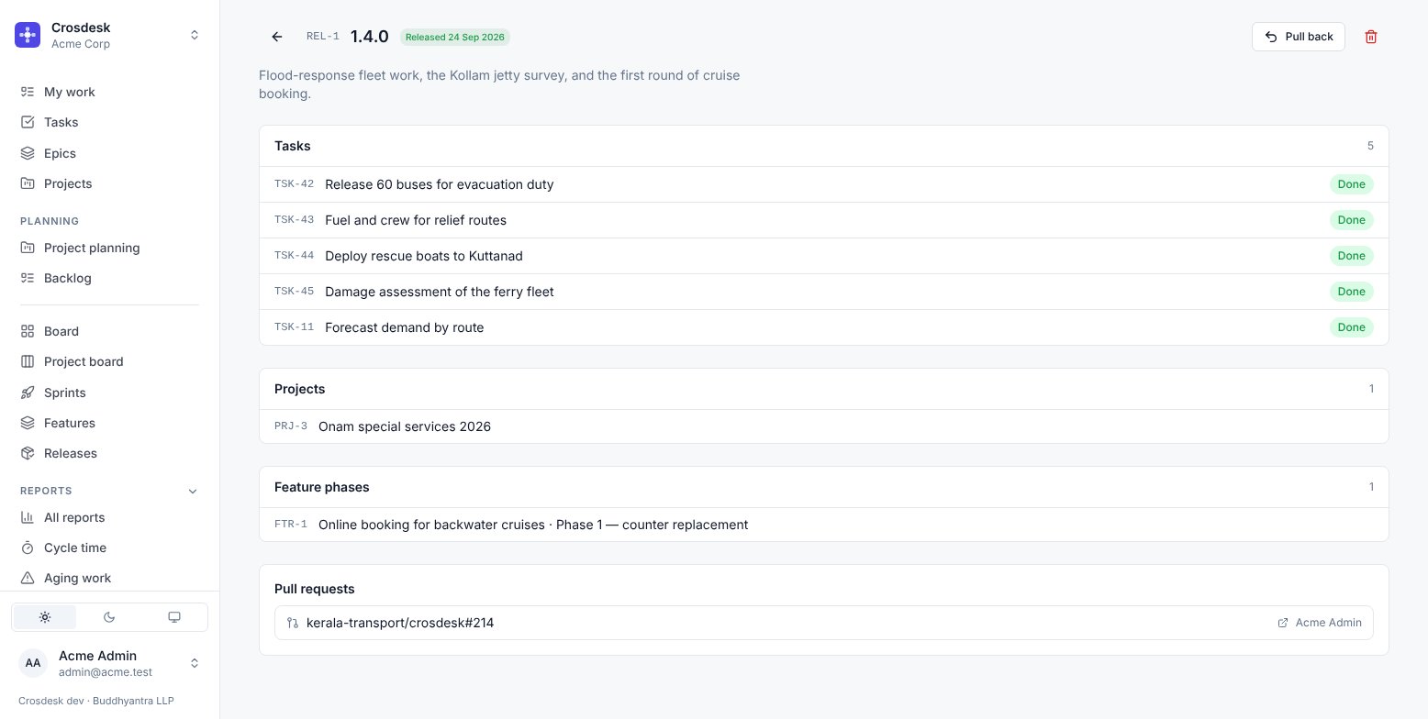This screenshot has height=719, width=1428.
Task: Switch to light theme sun toggle
Action: (45, 617)
